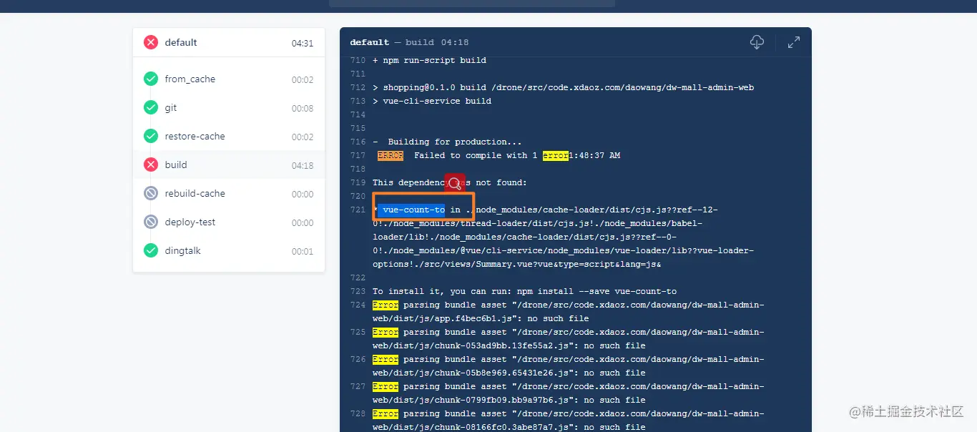Image resolution: width=977 pixels, height=432 pixels.
Task: Select the git step
Action: 229,107
